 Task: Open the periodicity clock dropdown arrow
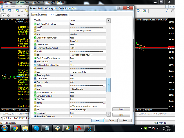[141, 11]
